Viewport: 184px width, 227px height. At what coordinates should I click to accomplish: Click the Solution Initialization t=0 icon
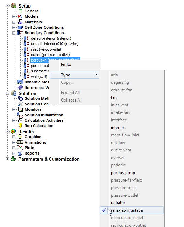20,115
